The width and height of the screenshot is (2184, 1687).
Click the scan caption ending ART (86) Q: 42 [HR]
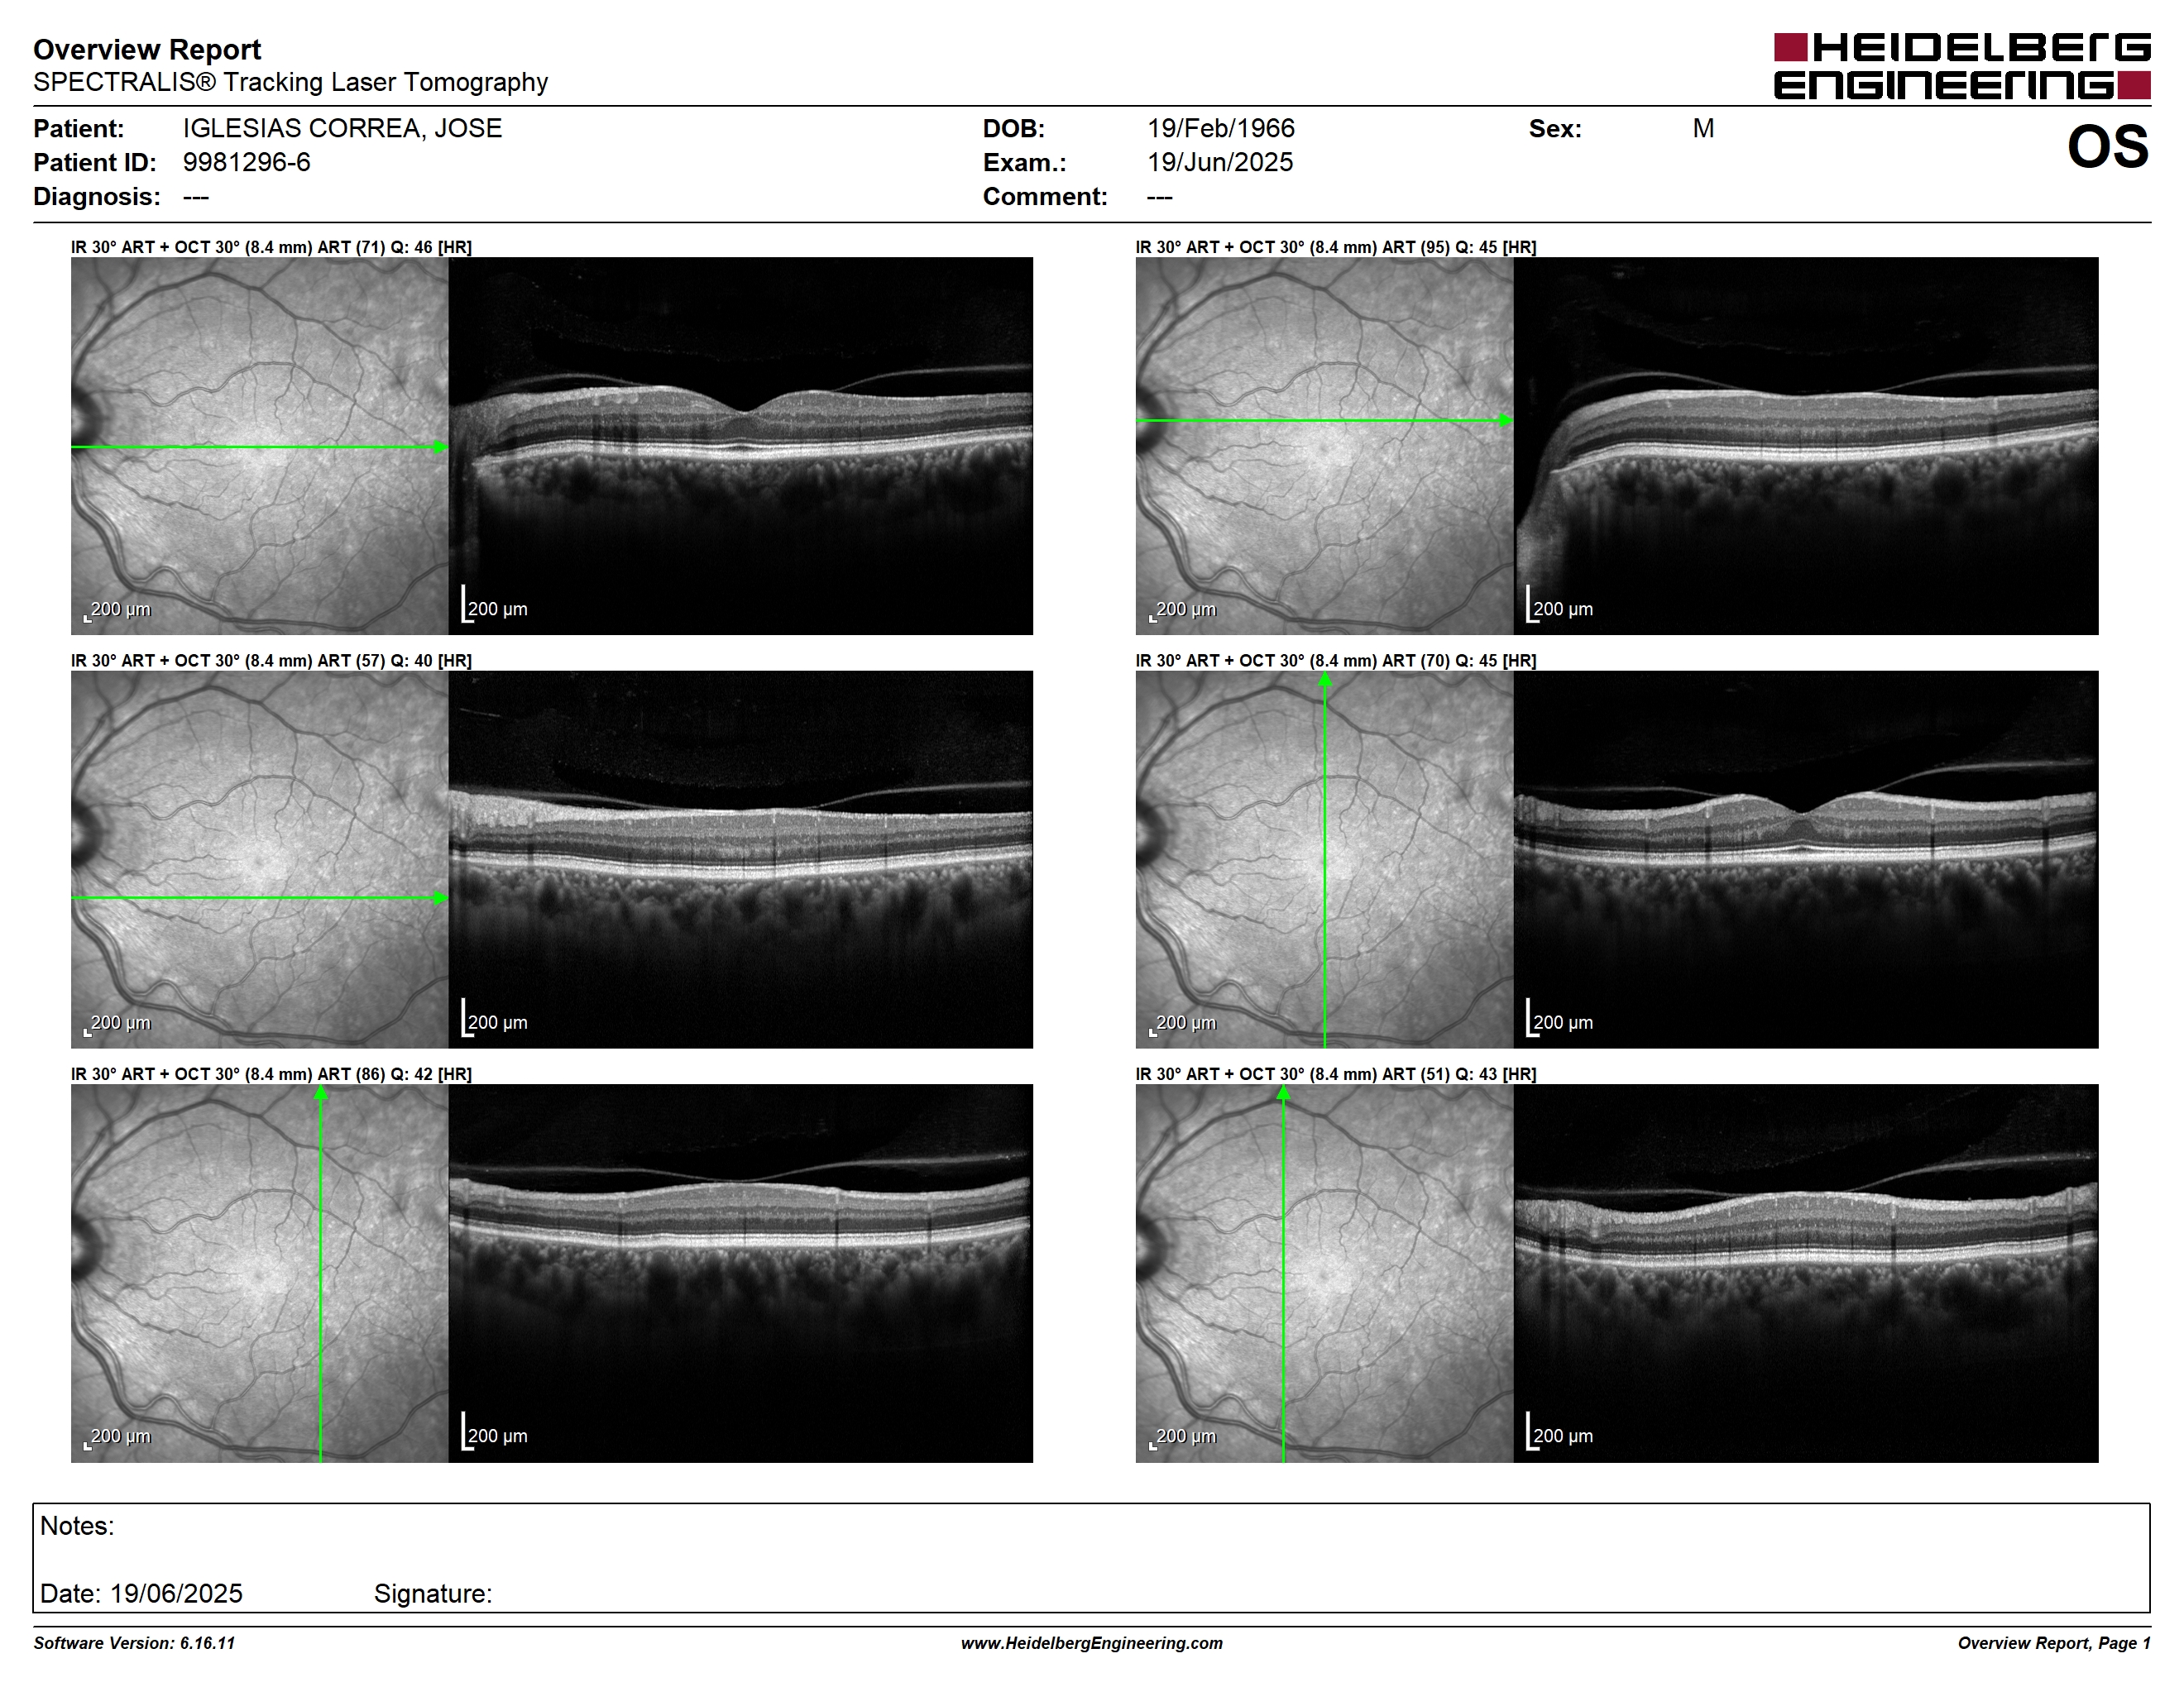(x=271, y=1074)
